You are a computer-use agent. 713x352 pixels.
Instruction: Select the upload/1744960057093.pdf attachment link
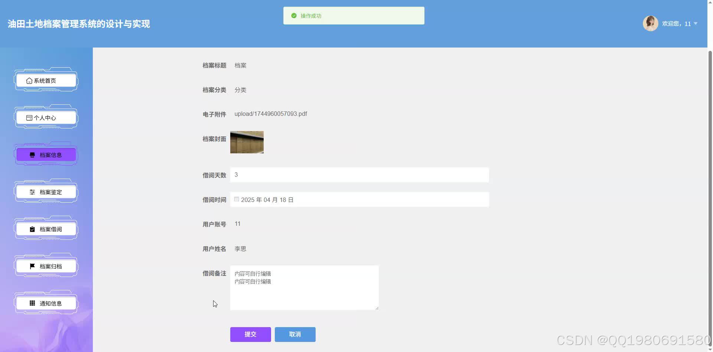pyautogui.click(x=270, y=114)
